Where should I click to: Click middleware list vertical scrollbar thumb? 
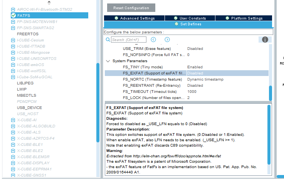[x=98, y=102]
